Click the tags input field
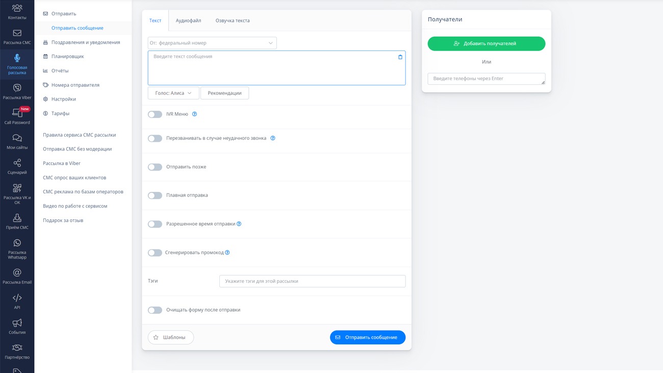 pos(312,281)
